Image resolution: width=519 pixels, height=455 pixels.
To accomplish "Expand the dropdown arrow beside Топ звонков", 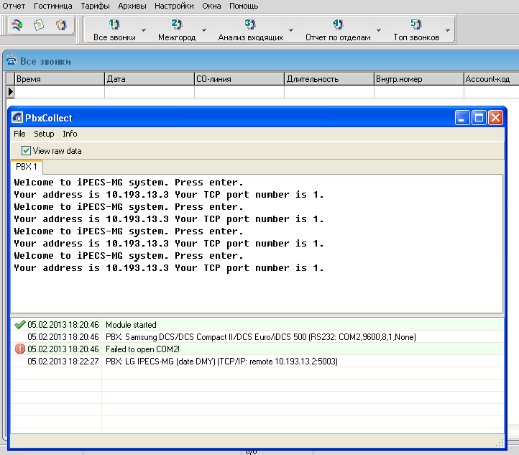I will (x=448, y=30).
